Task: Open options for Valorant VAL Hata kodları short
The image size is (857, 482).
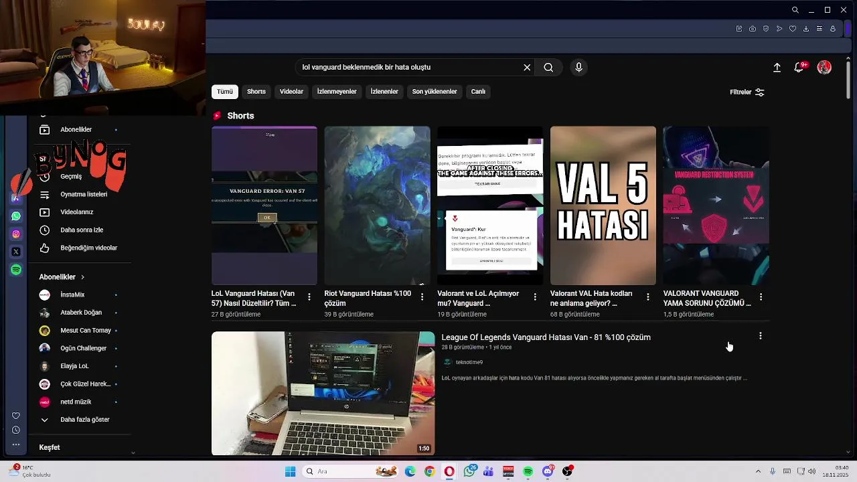Action: 648,297
